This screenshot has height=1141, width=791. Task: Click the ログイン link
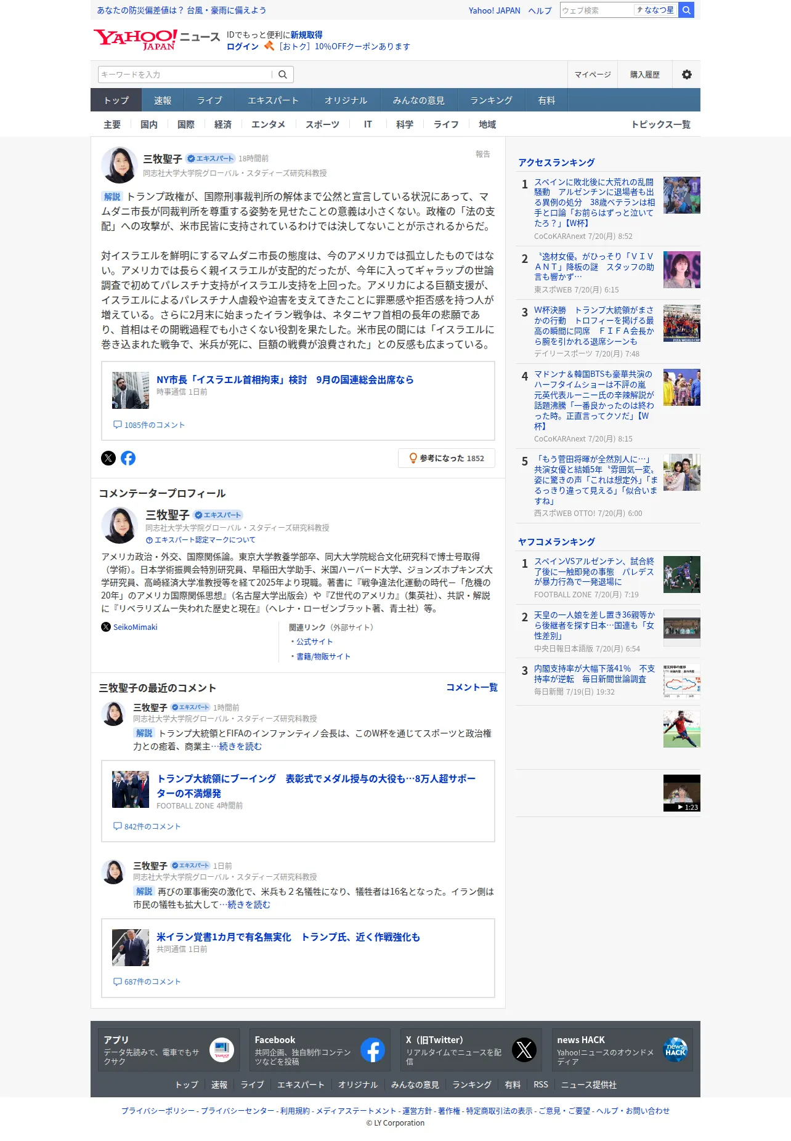pyautogui.click(x=243, y=46)
